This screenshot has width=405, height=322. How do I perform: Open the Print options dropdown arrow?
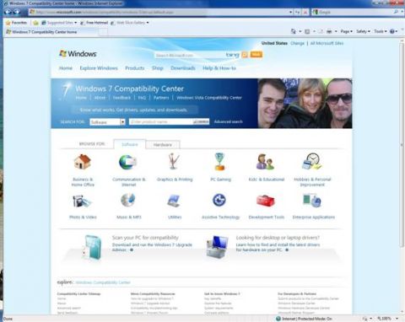point(336,31)
